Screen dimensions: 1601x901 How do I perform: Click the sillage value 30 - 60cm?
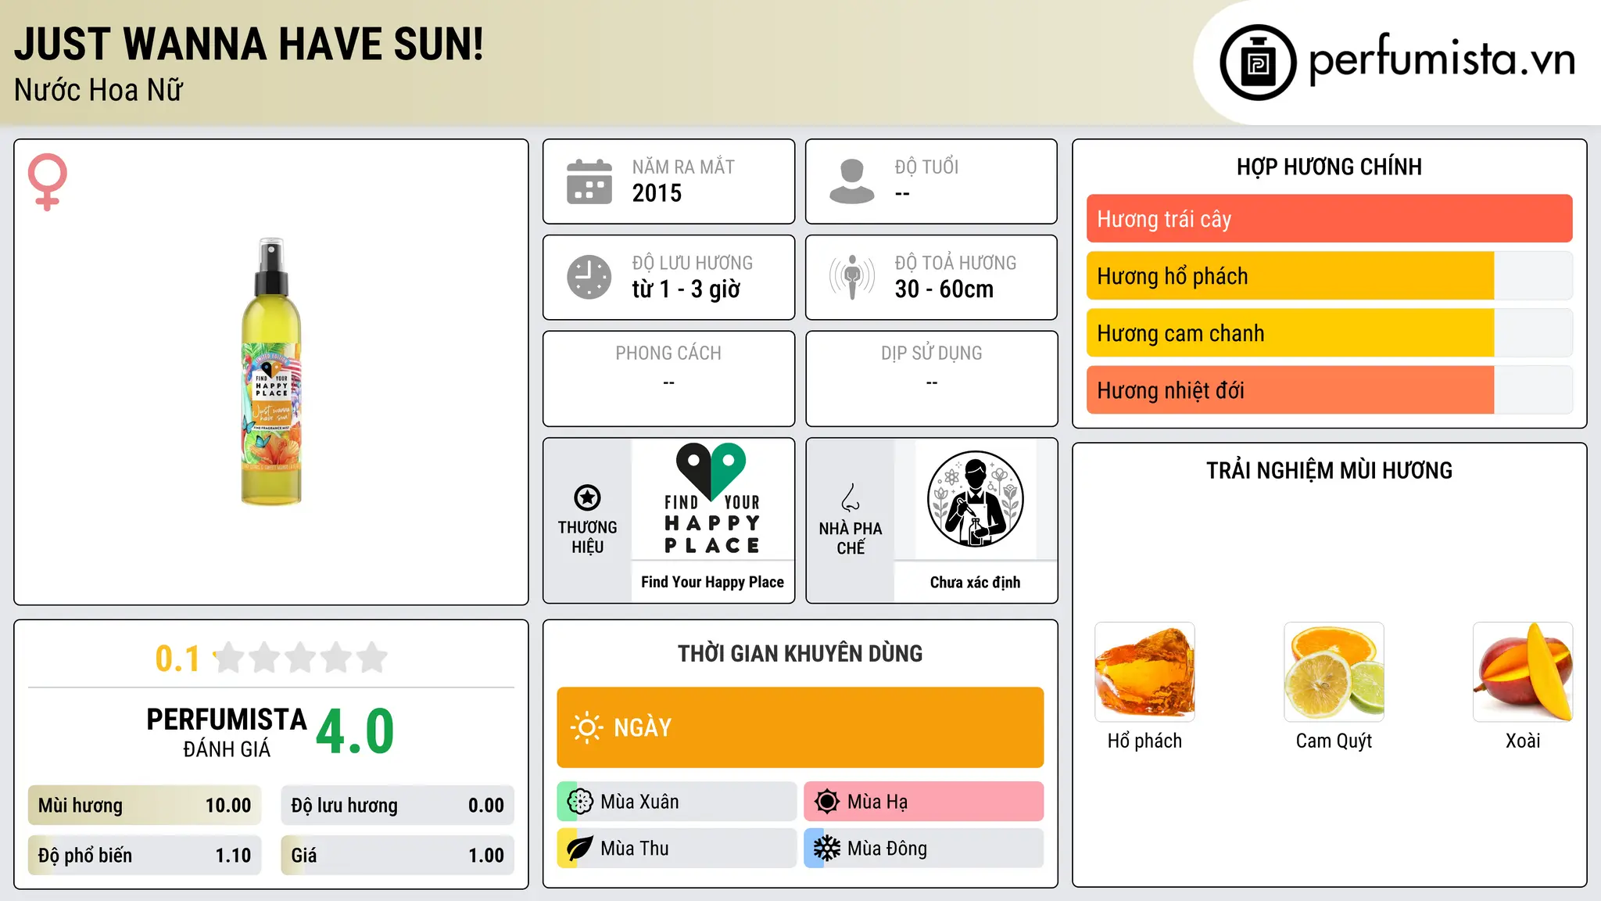(x=944, y=289)
